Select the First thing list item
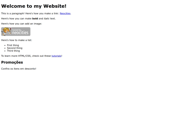This screenshot has width=187, height=140. coord(13,45)
